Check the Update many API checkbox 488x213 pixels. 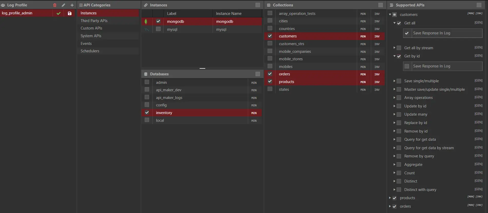coord(399,114)
